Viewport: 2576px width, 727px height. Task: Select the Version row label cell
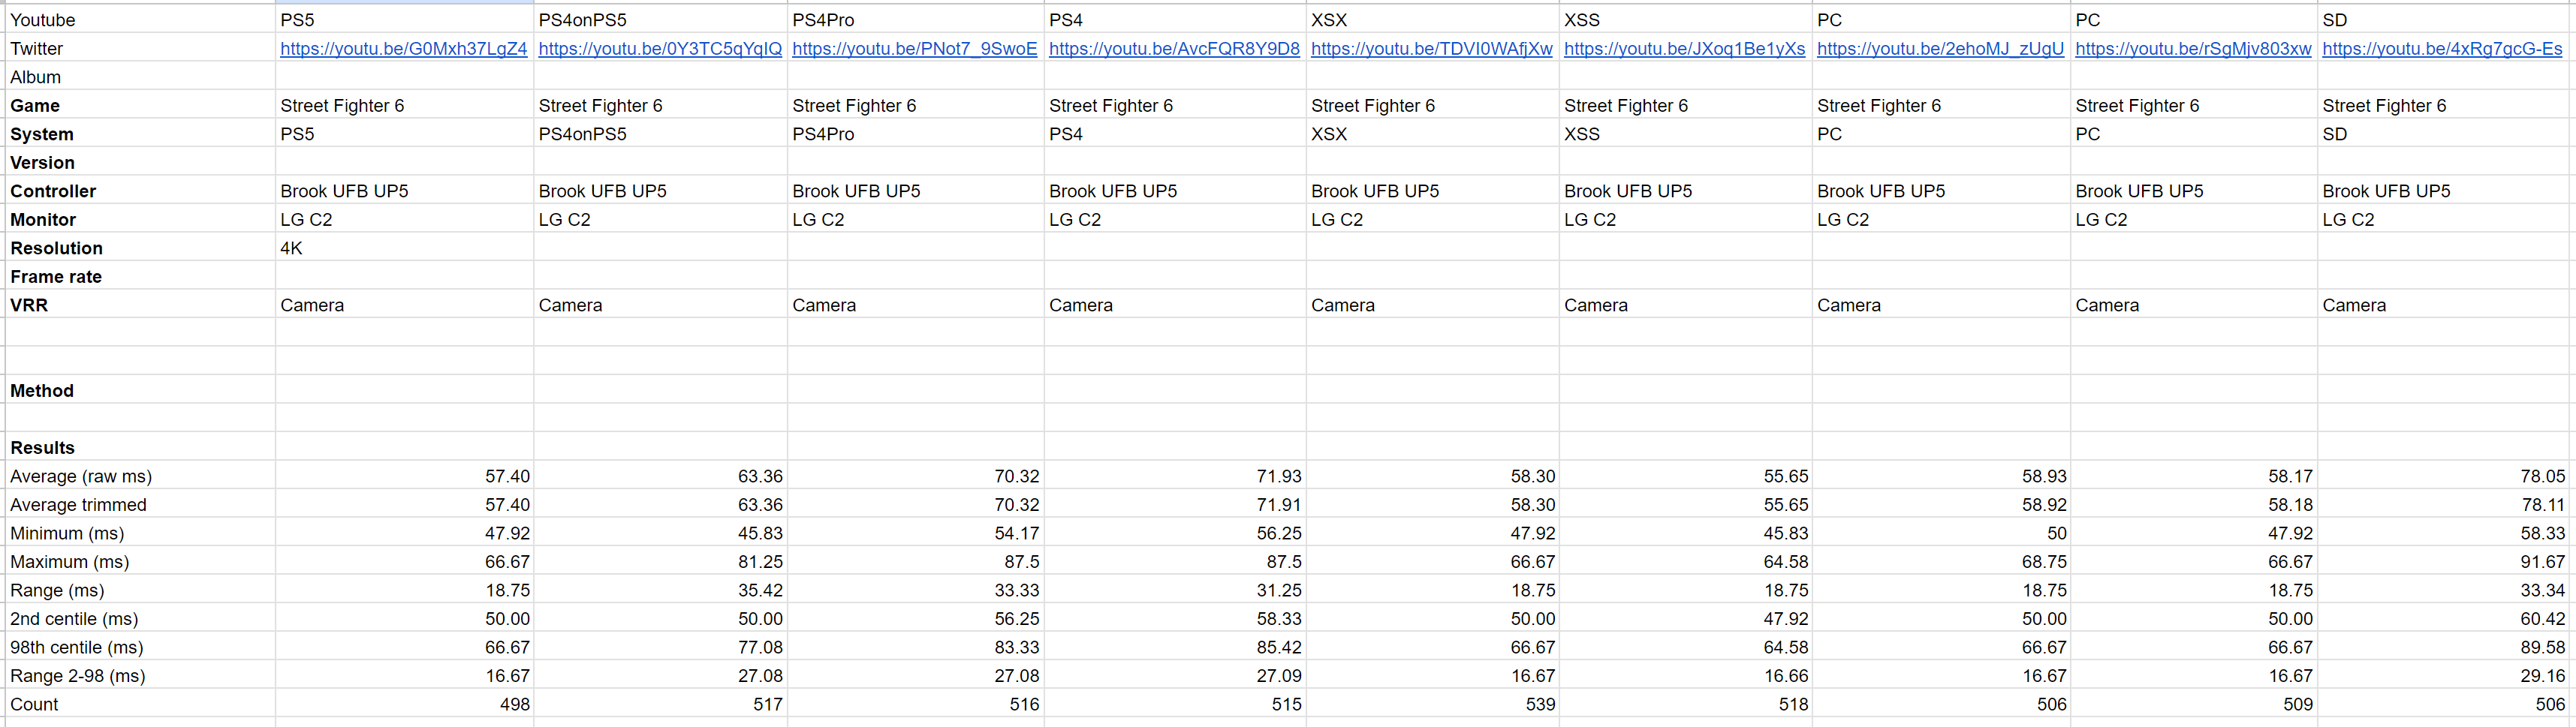pyautogui.click(x=140, y=162)
